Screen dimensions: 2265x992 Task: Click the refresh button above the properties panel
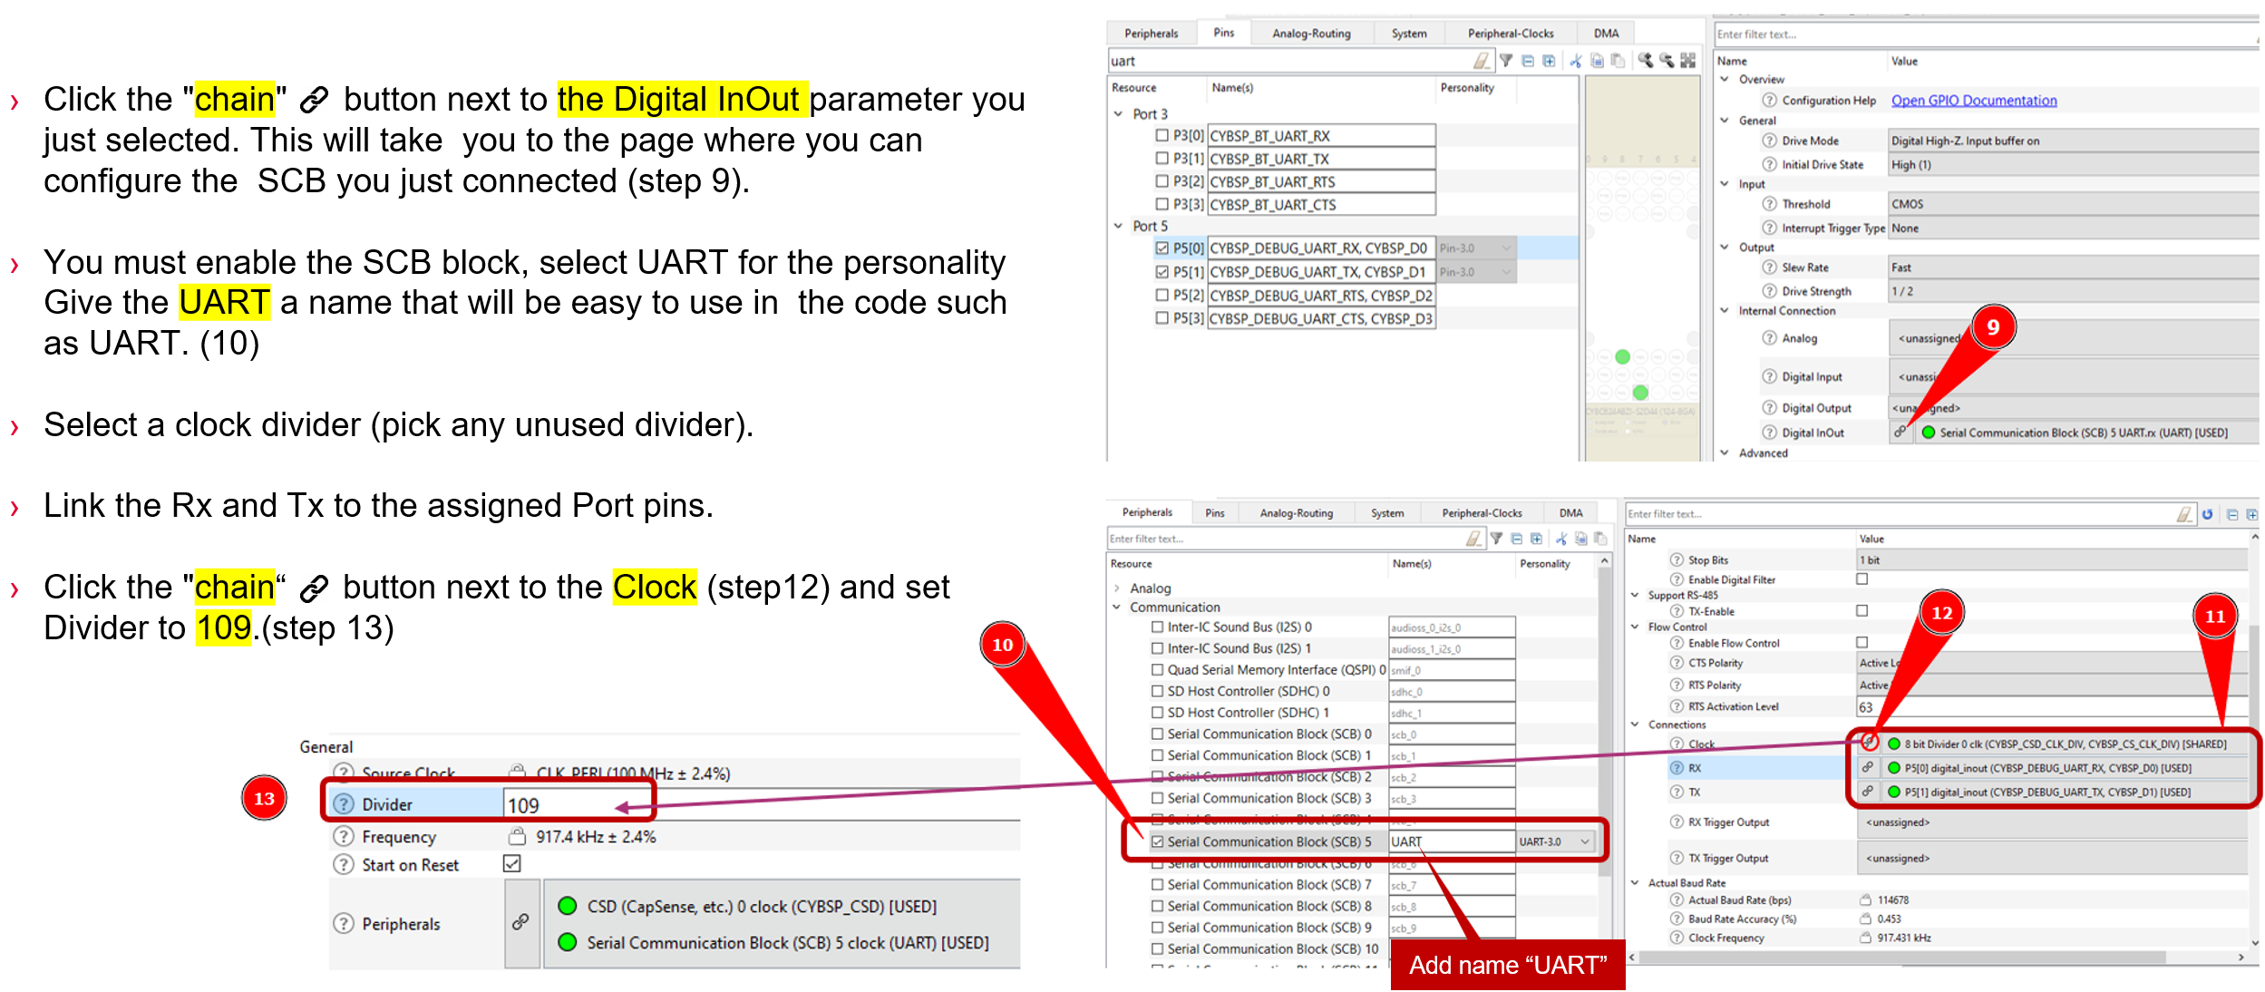(x=2207, y=514)
